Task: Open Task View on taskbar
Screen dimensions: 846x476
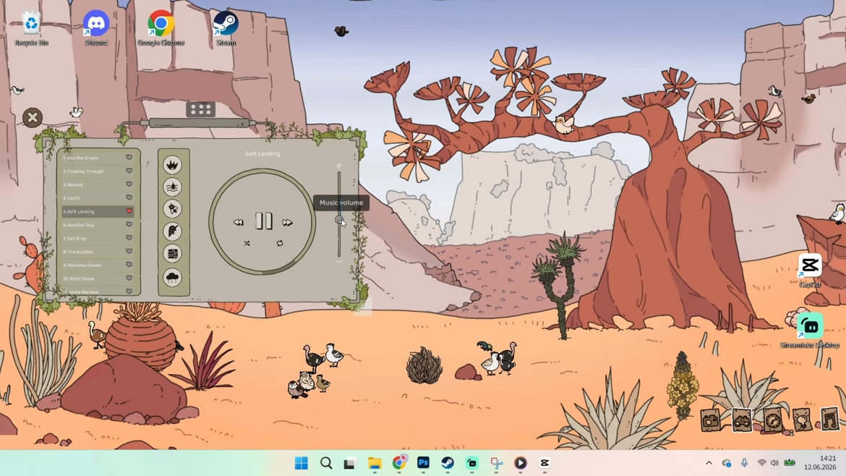Action: (350, 463)
